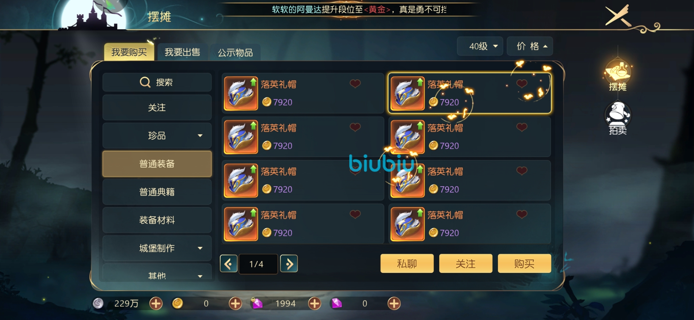The width and height of the screenshot is (694, 320).
Task: Add gold coins with plus next to coin balance
Action: (235, 303)
